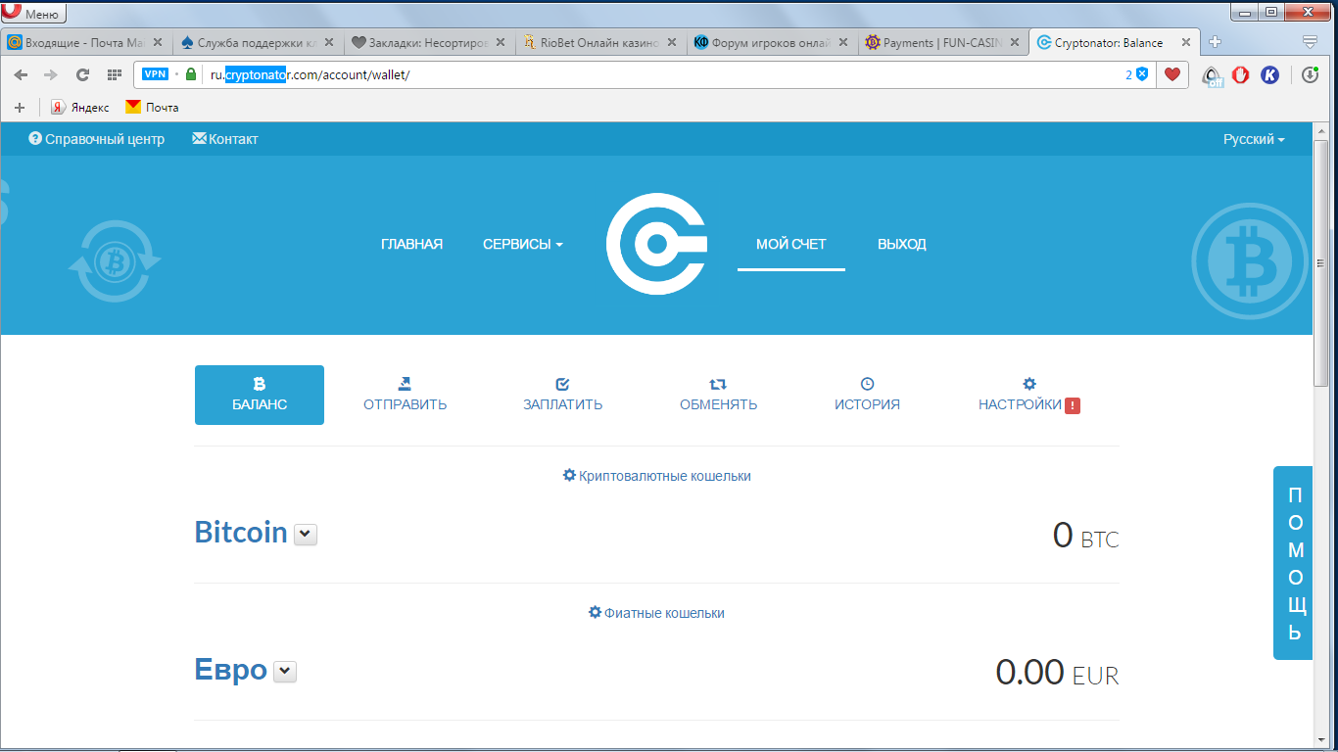Expand the СЕРВИСЫ menu
The image size is (1338, 752).
point(523,244)
